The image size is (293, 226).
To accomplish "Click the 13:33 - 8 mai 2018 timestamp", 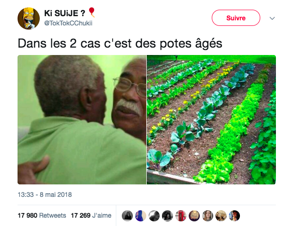I will pos(45,195).
